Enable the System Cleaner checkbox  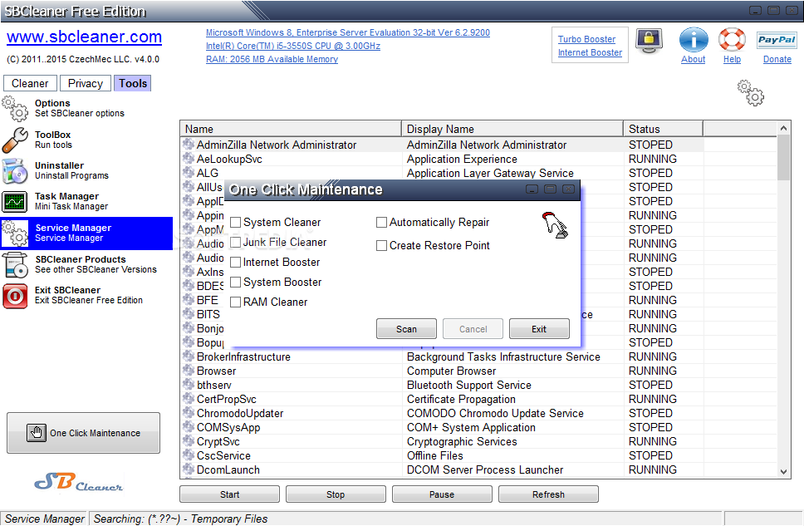point(235,222)
